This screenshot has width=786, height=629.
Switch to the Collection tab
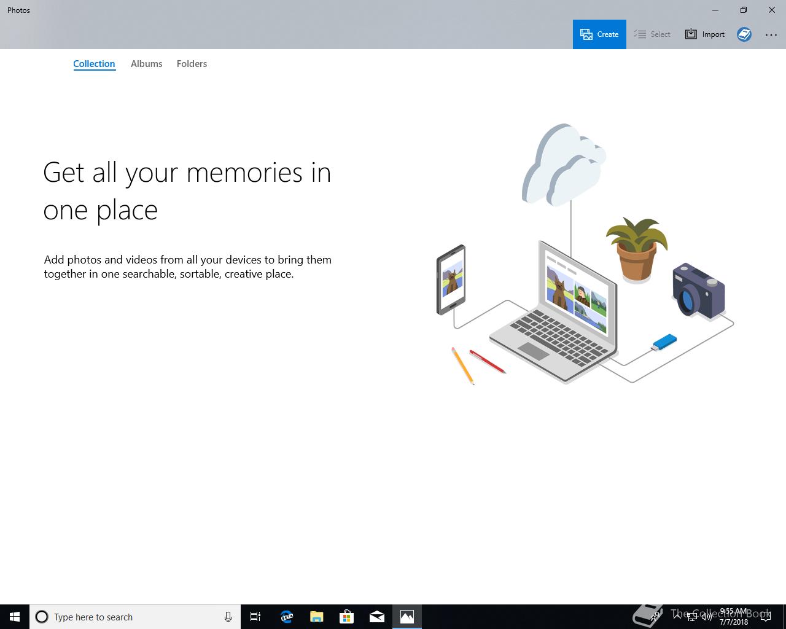(94, 64)
